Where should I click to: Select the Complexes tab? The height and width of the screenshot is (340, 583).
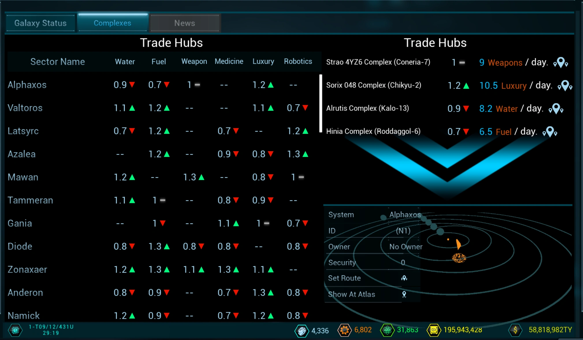point(112,23)
